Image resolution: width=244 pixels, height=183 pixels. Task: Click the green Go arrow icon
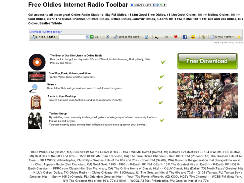[x=92, y=37]
